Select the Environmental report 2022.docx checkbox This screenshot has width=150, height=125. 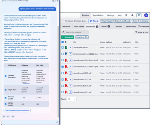pos(63,54)
